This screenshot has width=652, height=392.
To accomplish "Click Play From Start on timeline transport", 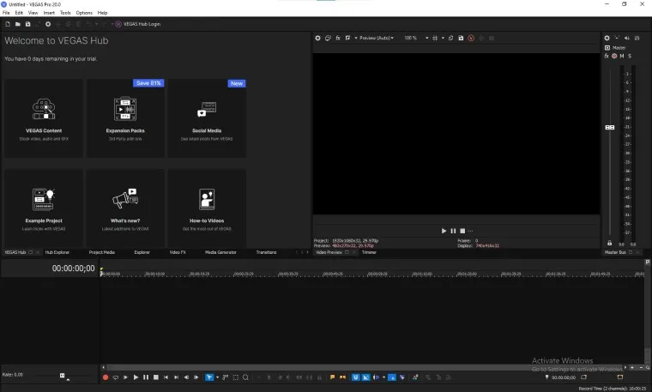I will (125, 377).
